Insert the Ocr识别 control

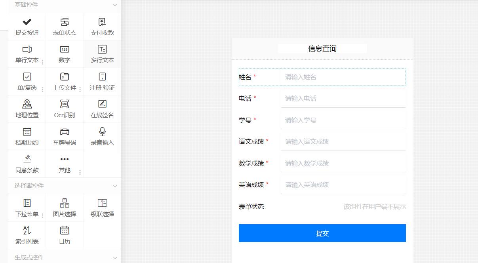click(x=65, y=109)
